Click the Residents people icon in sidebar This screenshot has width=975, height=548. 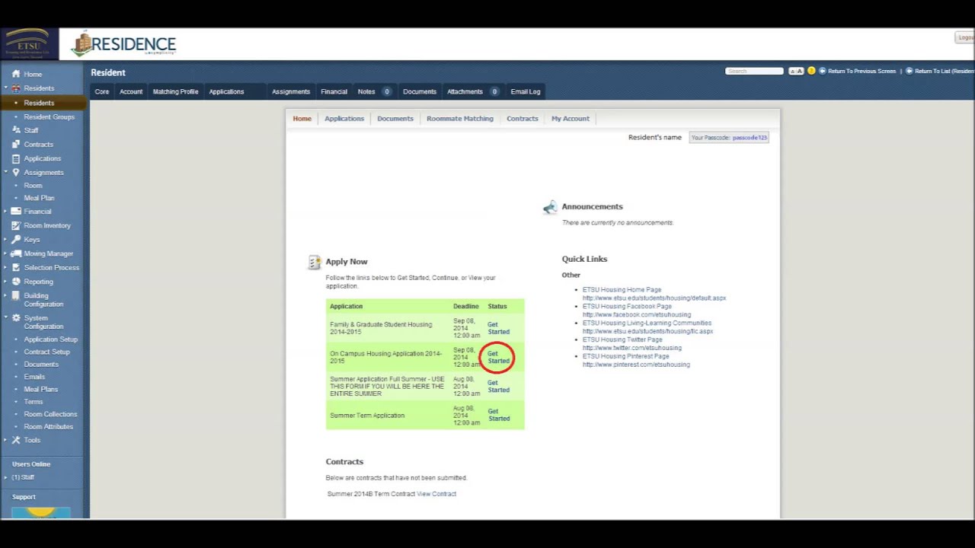tap(16, 88)
